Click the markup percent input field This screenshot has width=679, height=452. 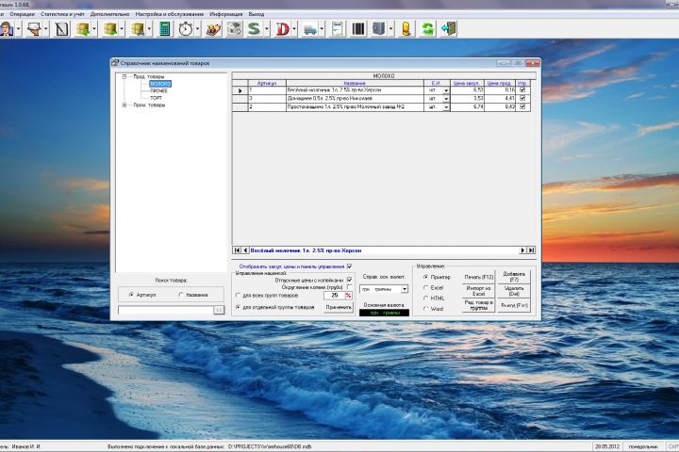pos(334,296)
